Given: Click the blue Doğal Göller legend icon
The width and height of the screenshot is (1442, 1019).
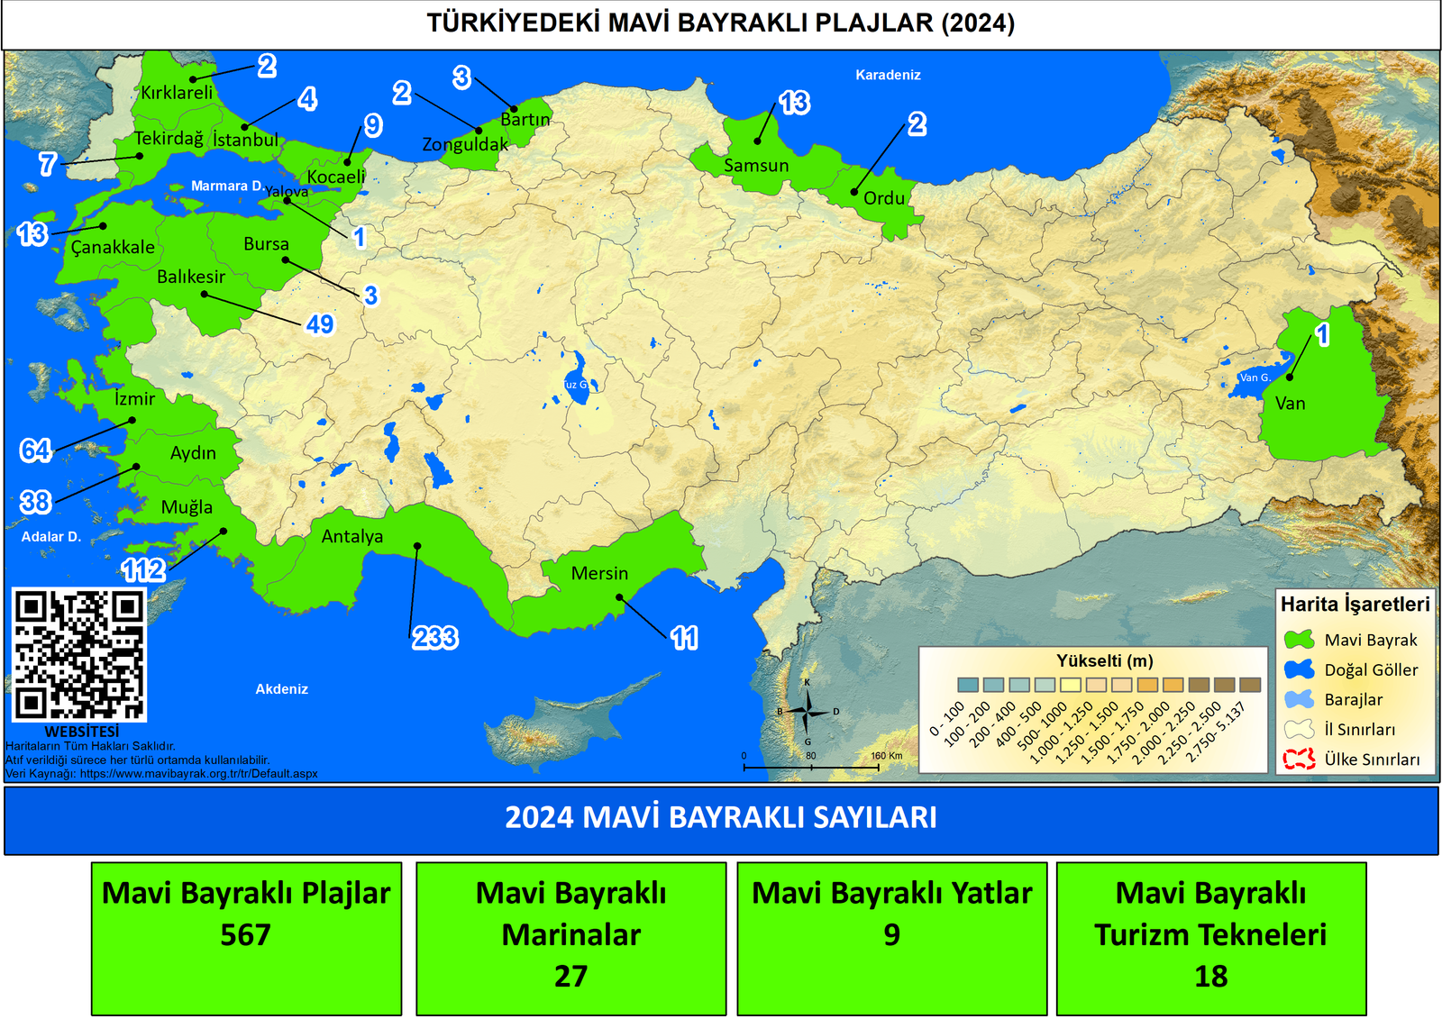Looking at the screenshot, I should click(1299, 669).
